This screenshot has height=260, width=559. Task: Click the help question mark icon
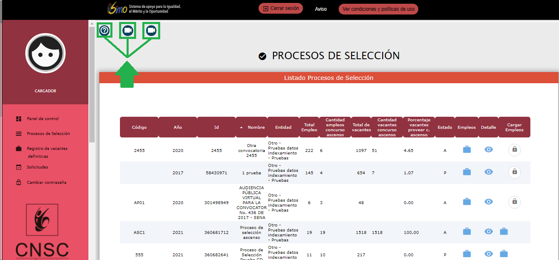click(x=105, y=30)
